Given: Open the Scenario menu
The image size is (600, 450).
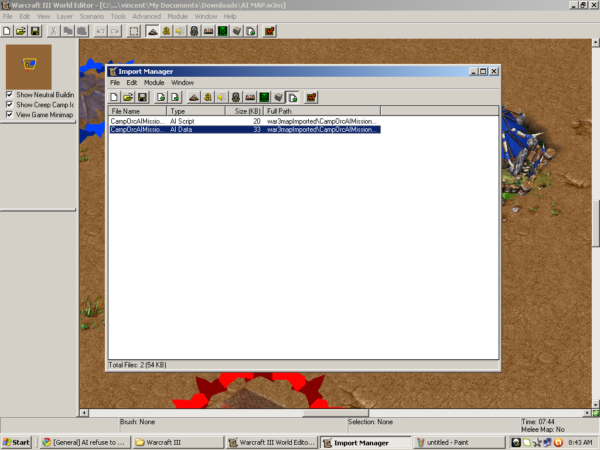Looking at the screenshot, I should pos(92,16).
